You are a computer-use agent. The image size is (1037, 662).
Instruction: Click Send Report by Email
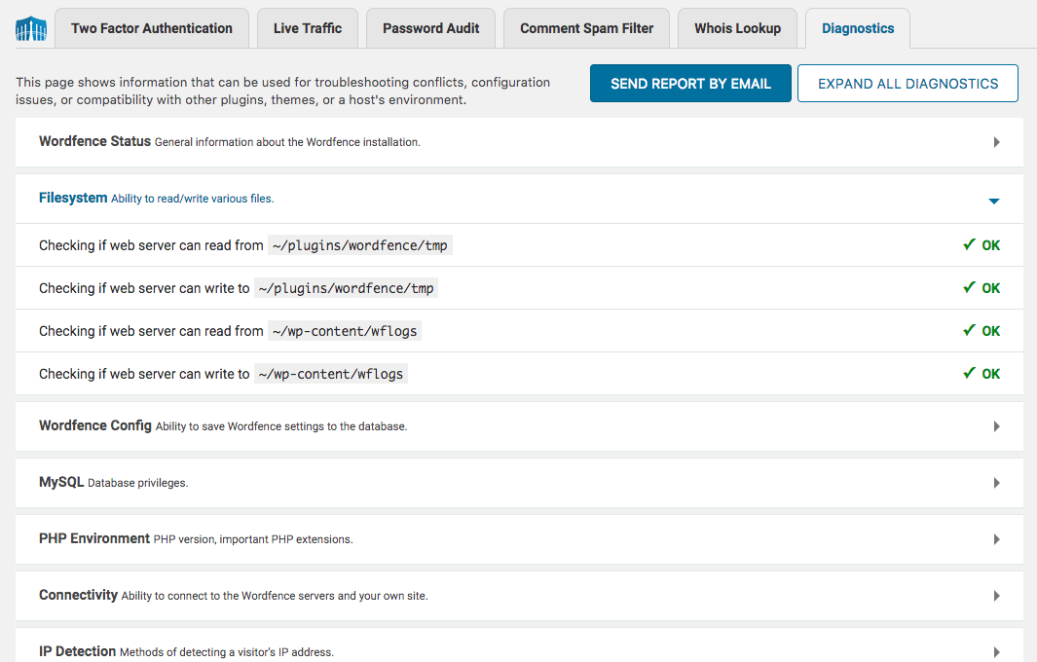click(690, 83)
